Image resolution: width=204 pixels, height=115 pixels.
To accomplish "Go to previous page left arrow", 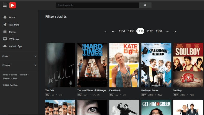I will tap(113, 31).
